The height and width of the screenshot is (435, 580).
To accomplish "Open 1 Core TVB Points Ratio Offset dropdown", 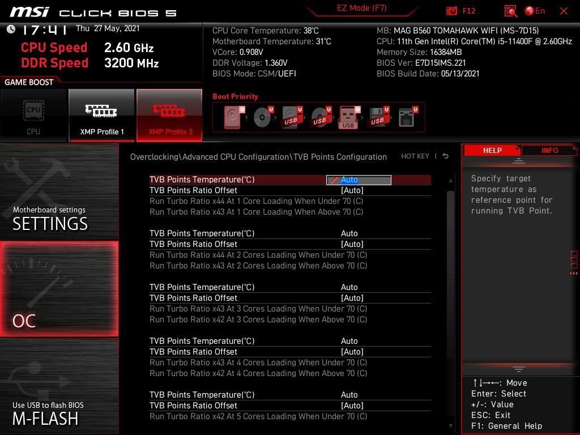I will pos(290,190).
